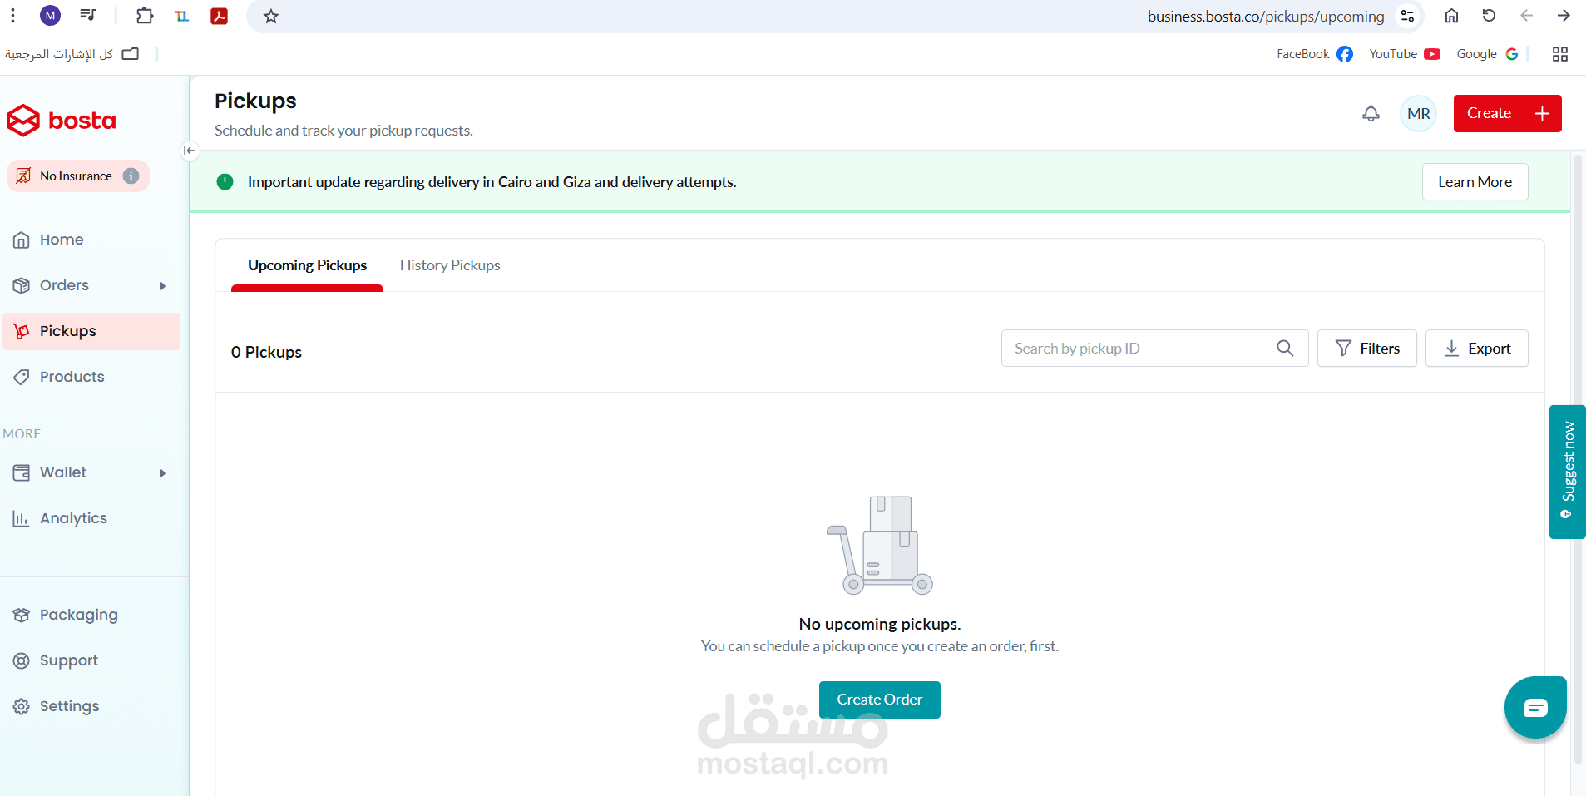Click the address bar URL
The image size is (1586, 796).
point(1265,17)
